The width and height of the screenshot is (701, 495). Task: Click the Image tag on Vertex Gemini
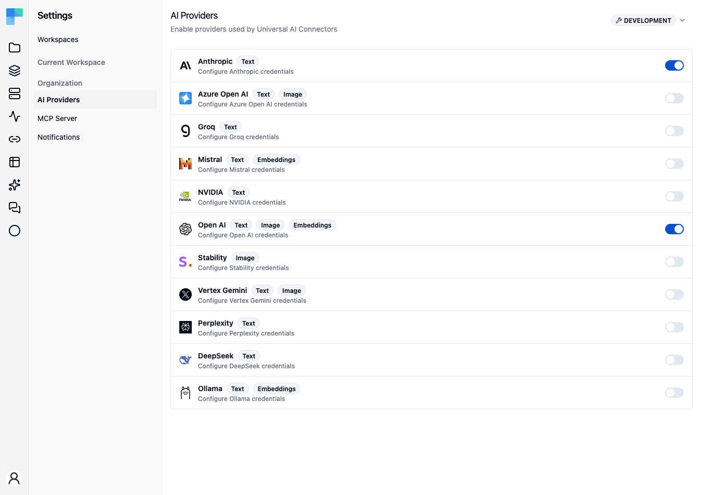point(292,291)
